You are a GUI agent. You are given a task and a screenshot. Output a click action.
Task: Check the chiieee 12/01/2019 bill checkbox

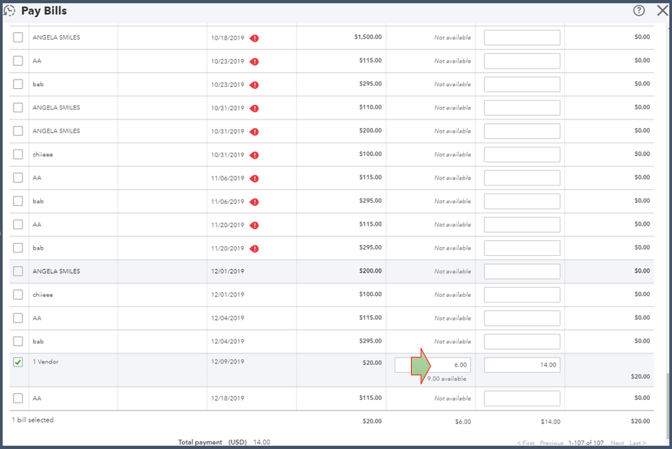18,295
